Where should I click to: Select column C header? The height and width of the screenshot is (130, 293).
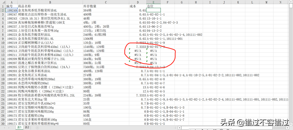(x=106, y=2)
